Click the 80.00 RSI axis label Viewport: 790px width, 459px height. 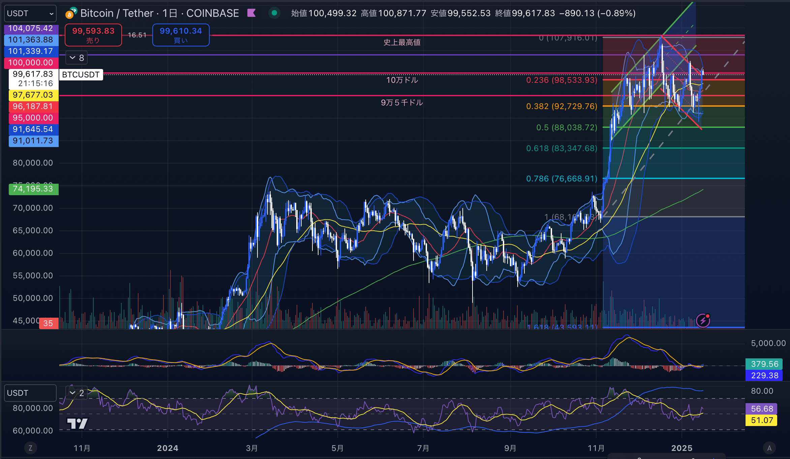click(762, 391)
